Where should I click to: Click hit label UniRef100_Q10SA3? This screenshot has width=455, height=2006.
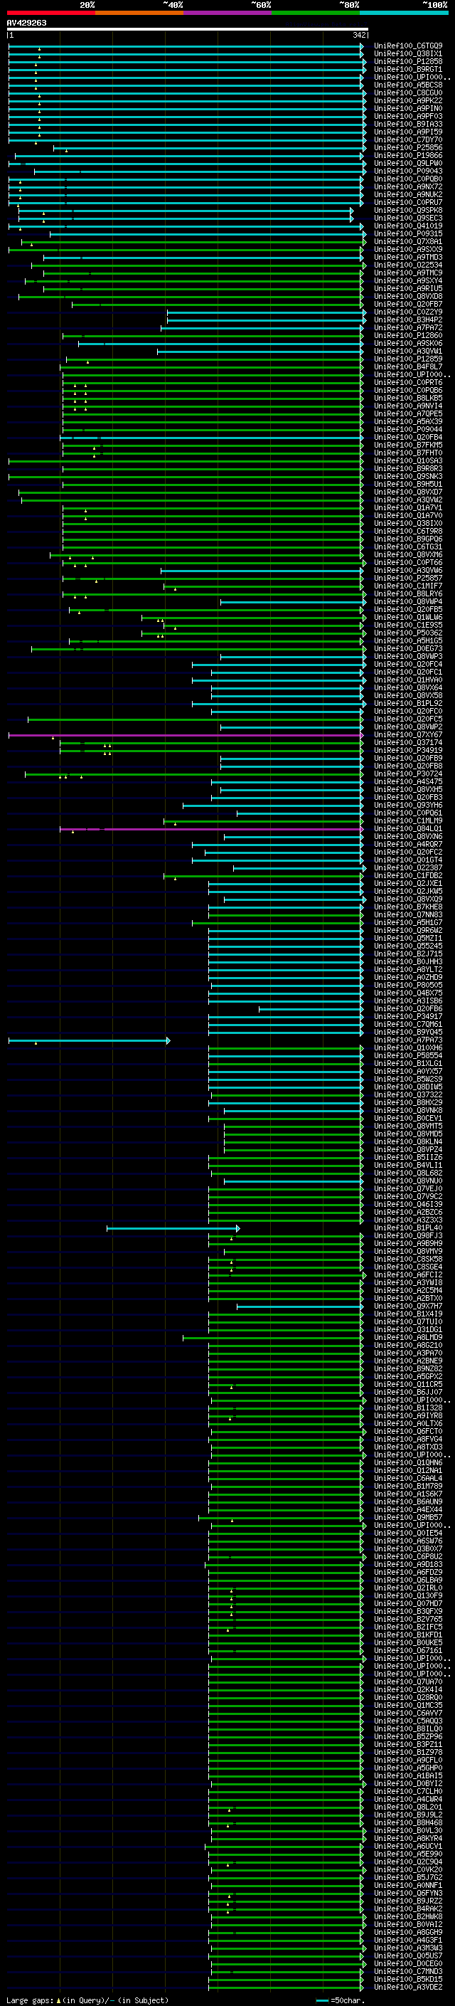[x=408, y=461]
